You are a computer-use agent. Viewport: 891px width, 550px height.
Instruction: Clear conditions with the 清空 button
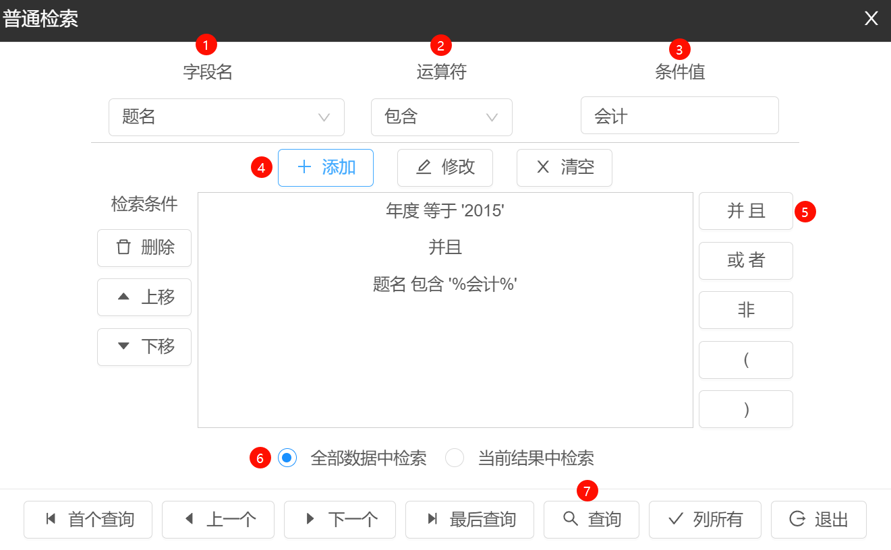(564, 167)
